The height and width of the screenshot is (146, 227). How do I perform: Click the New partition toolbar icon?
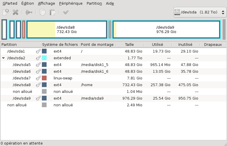tap(6, 12)
